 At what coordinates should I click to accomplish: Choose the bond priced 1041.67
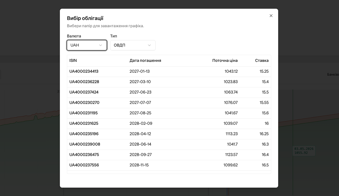tap(169, 113)
